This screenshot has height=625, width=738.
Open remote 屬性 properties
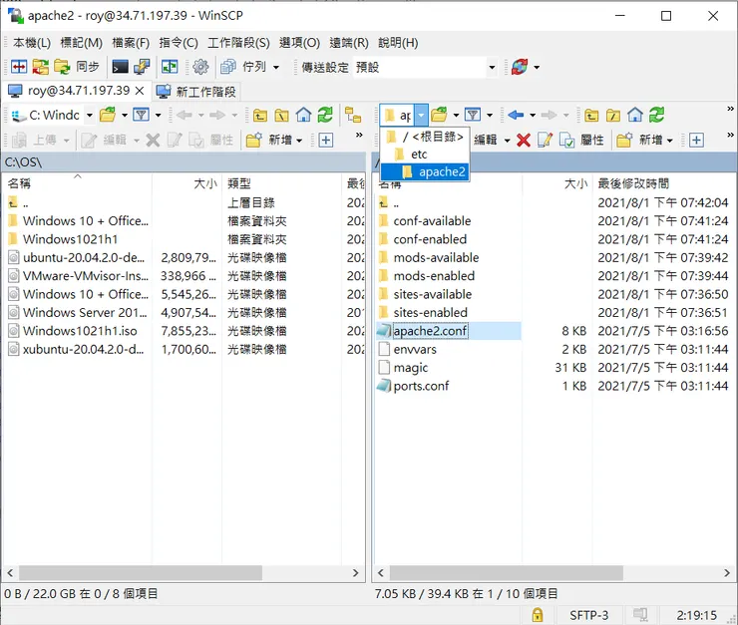(581, 140)
